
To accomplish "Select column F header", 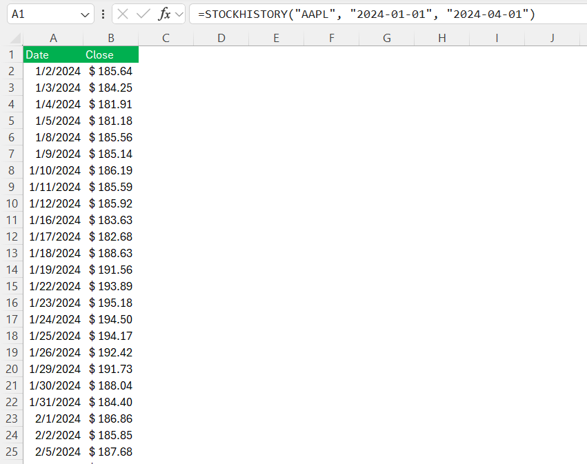I will [332, 38].
